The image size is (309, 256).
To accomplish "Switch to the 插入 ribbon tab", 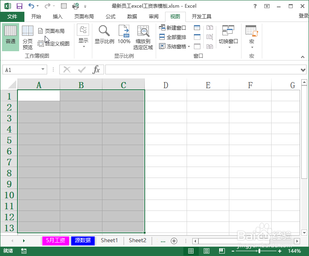I will [58, 17].
